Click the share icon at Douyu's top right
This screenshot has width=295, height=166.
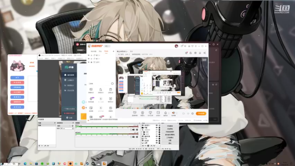pos(205,53)
